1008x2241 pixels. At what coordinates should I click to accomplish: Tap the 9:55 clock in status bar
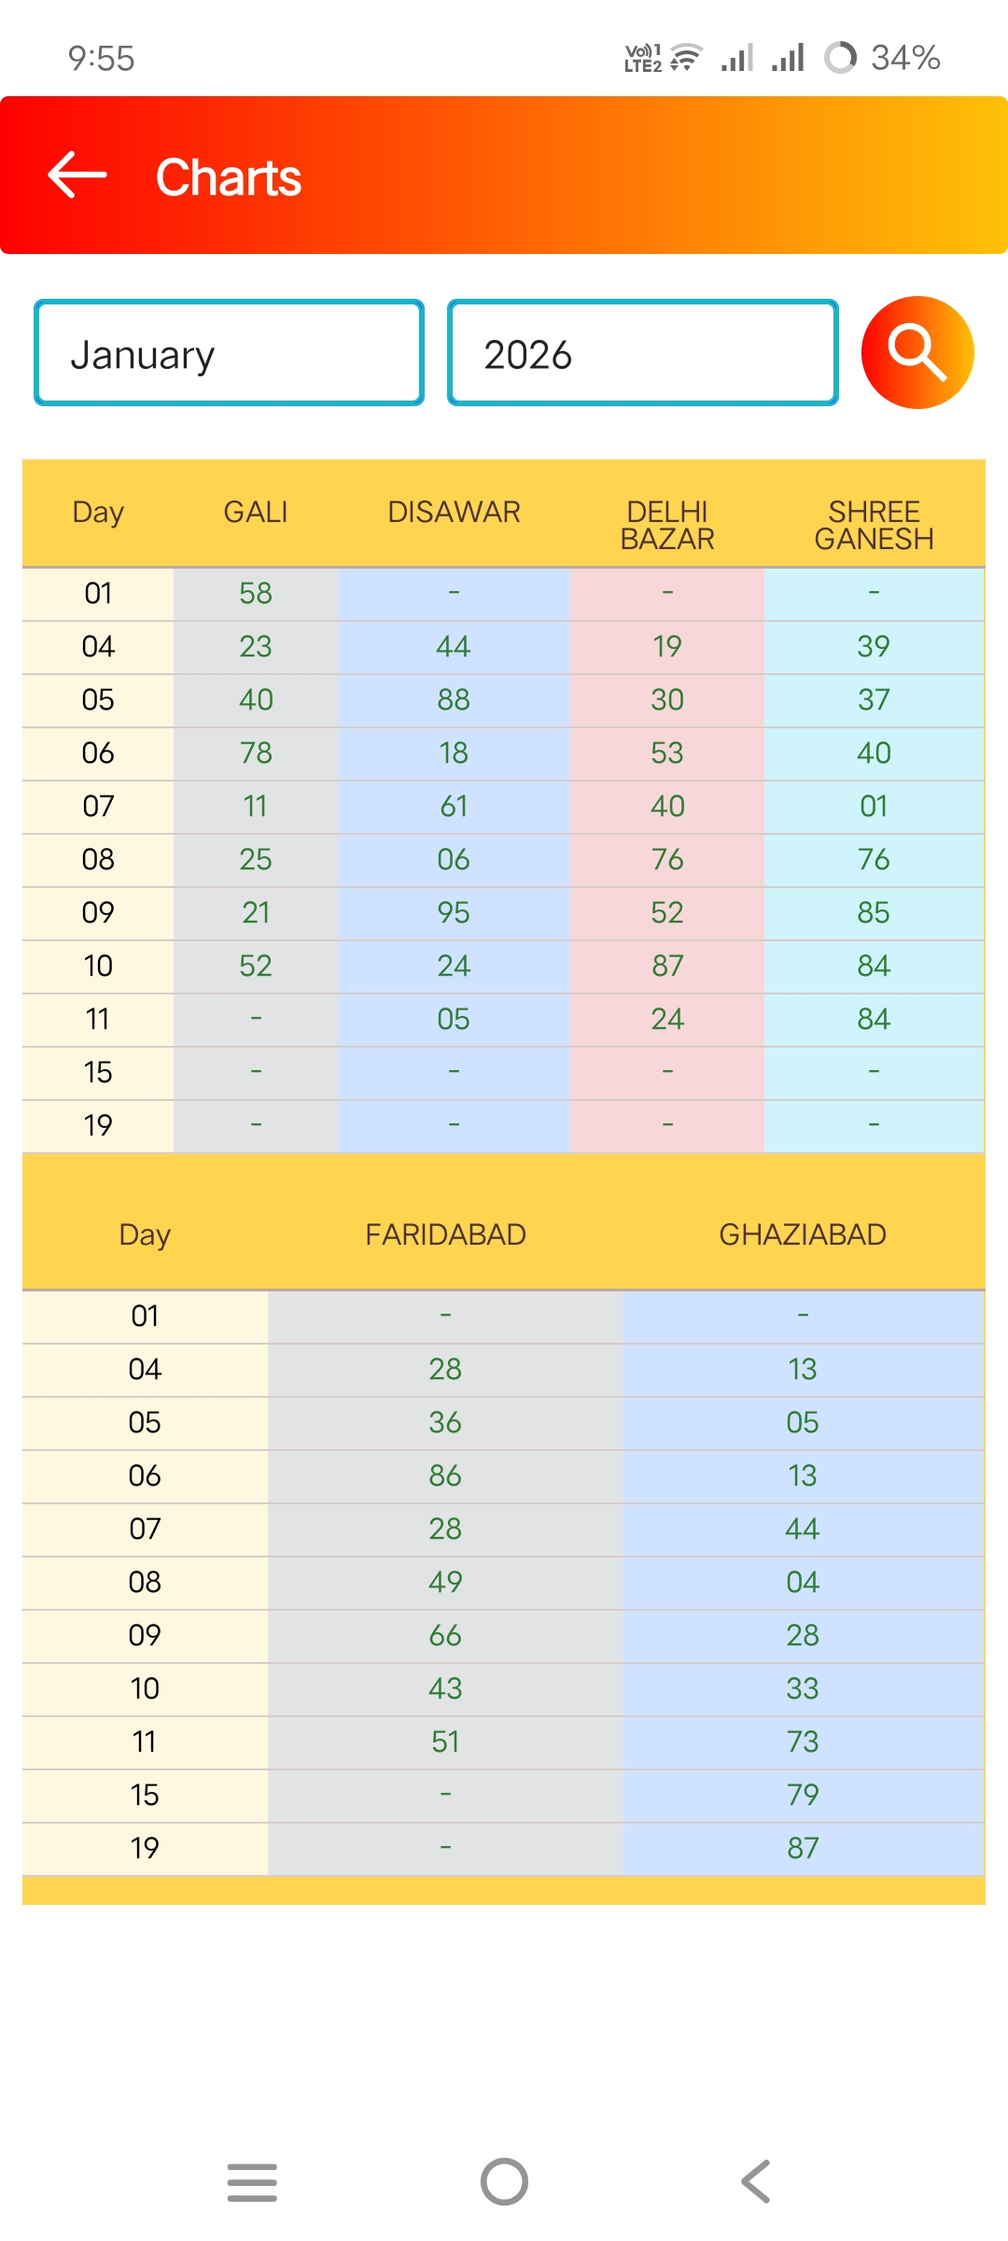[x=101, y=59]
